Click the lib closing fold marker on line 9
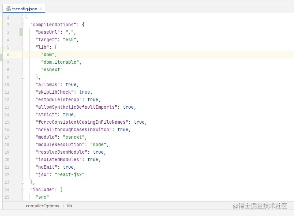 tap(23, 77)
